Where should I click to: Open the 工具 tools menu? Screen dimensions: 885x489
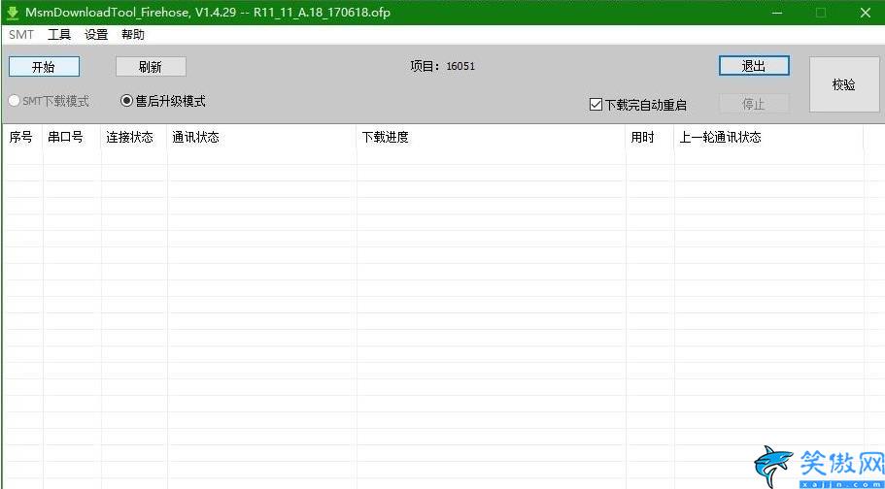[59, 34]
